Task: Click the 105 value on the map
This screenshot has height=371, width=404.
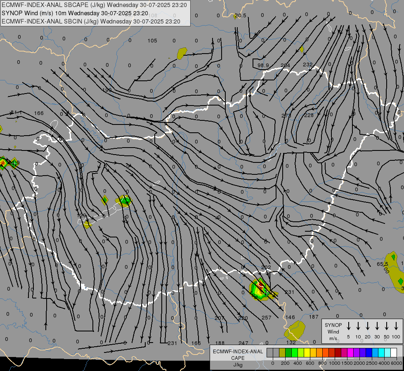Action: tap(152, 41)
